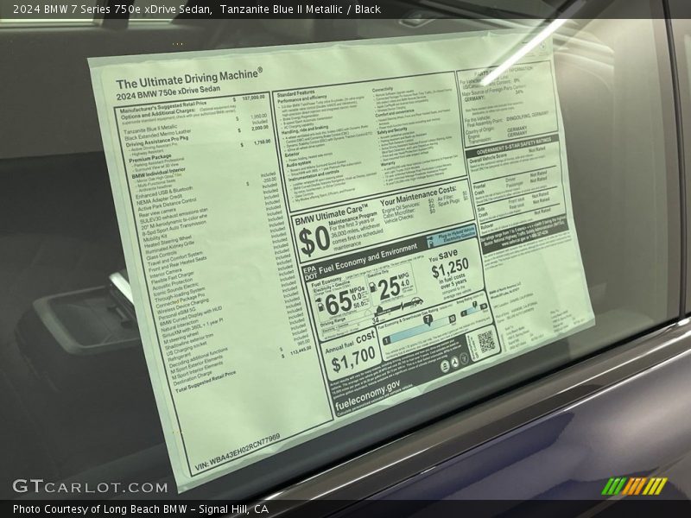Screen dimensions: 691x518
Task: Click the gas pump icon beside 25 MPG
Action: coord(373,287)
